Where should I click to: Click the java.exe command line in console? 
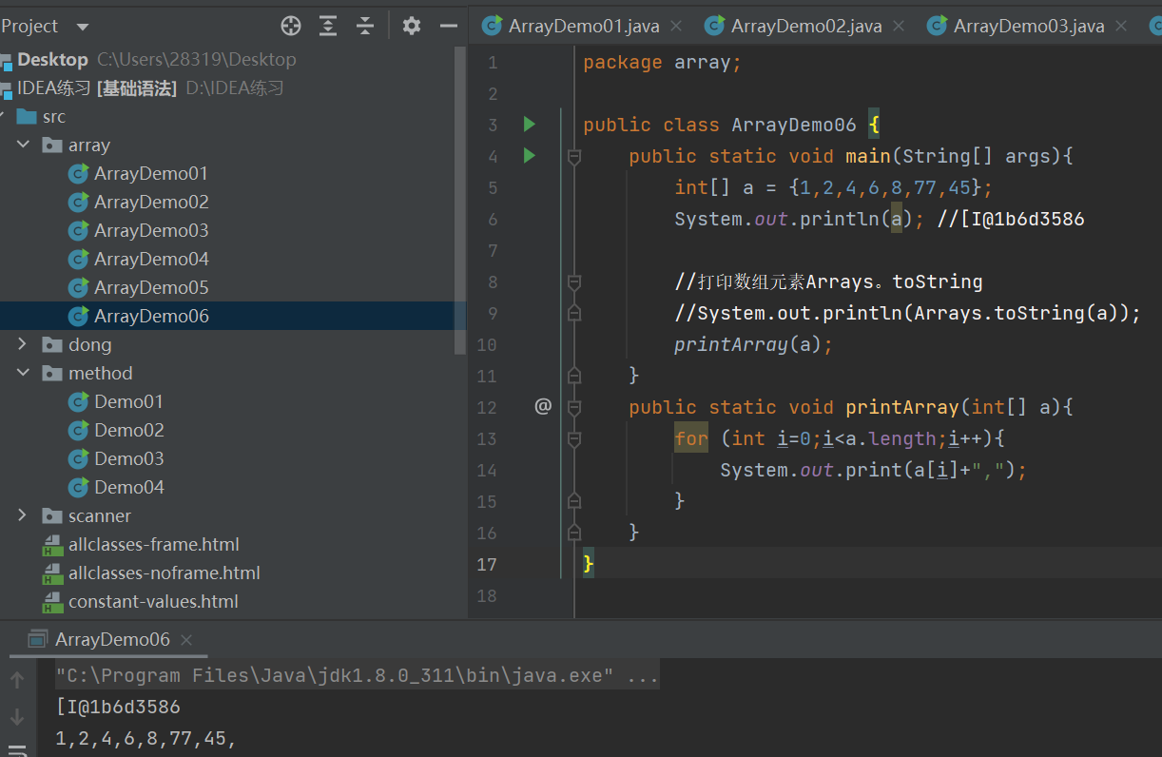click(358, 675)
